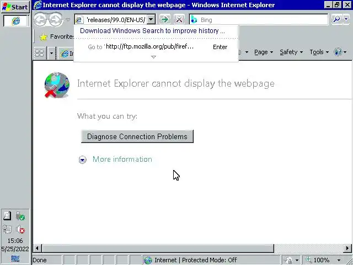Open the address bar autocomplete dropdown

[x=151, y=20]
